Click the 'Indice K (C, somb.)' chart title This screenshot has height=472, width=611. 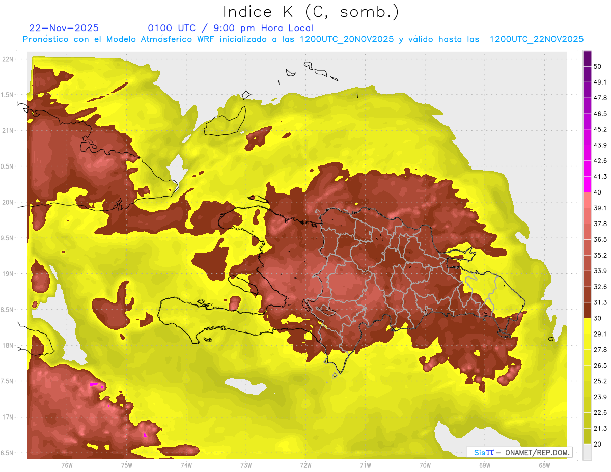pos(311,12)
